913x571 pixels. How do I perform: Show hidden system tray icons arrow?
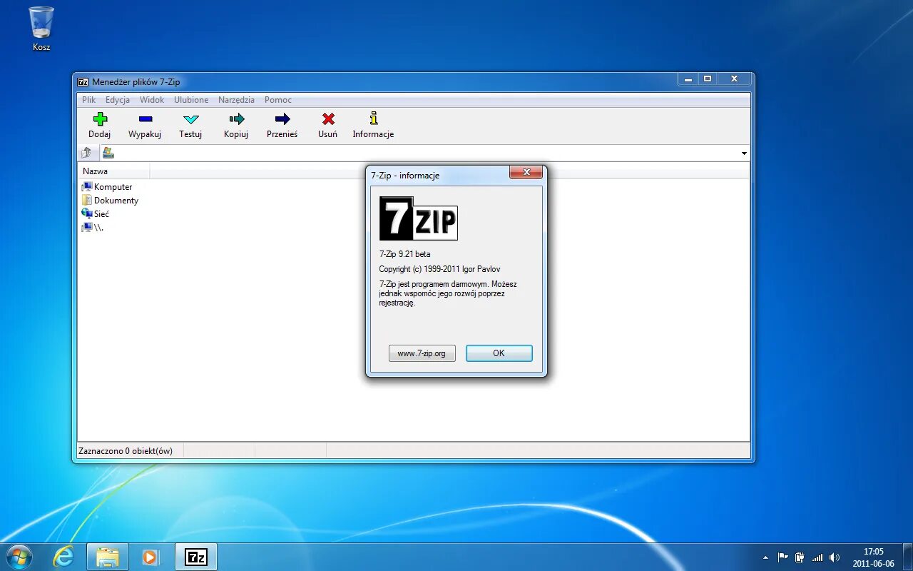(x=766, y=557)
